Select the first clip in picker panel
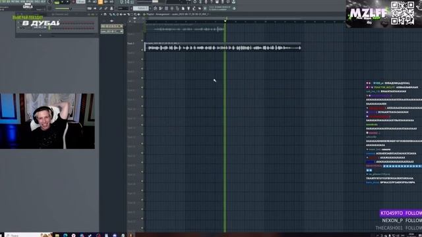Viewport: 422px width, 237px height. (111, 26)
